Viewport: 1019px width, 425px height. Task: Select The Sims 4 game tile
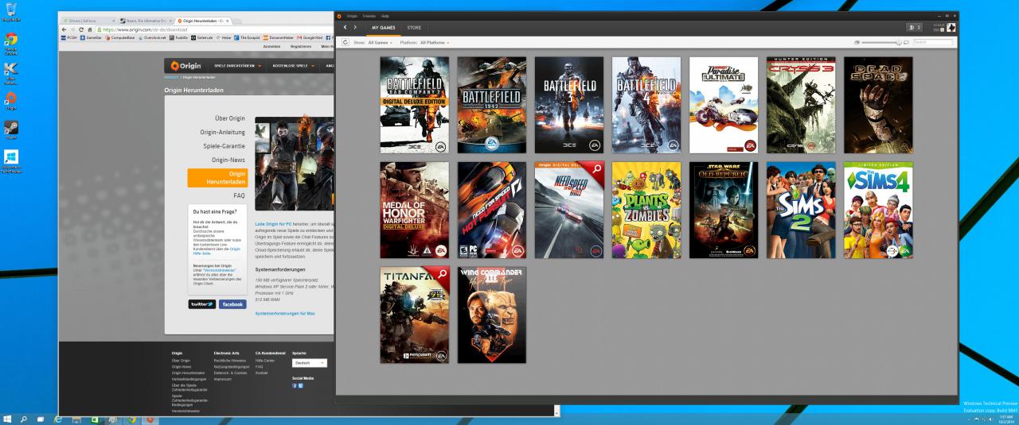point(878,210)
